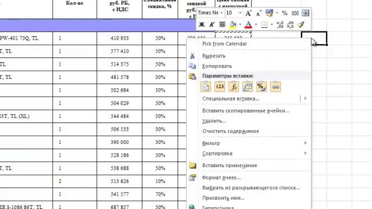The width and height of the screenshot is (372, 209).
Task: Select cell with value 390 000
Action: tap(119, 142)
